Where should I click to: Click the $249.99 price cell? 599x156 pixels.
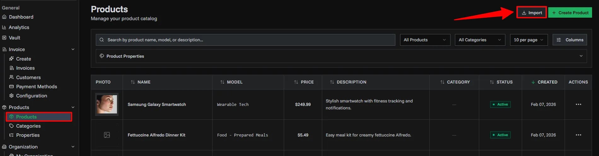pyautogui.click(x=303, y=105)
